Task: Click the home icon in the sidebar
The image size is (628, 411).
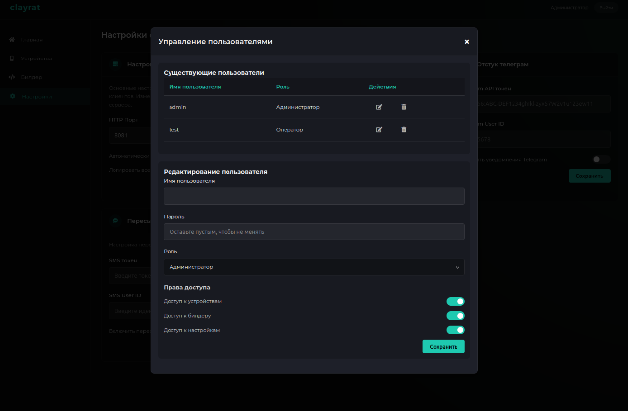Action: coord(12,39)
